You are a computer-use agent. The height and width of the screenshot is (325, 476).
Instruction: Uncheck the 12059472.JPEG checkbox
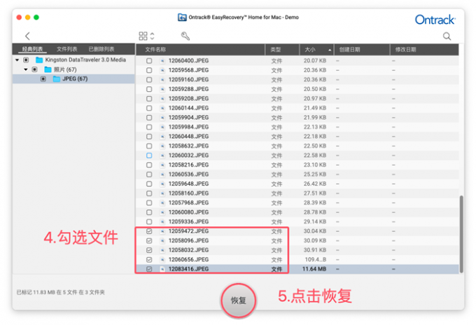[149, 231]
